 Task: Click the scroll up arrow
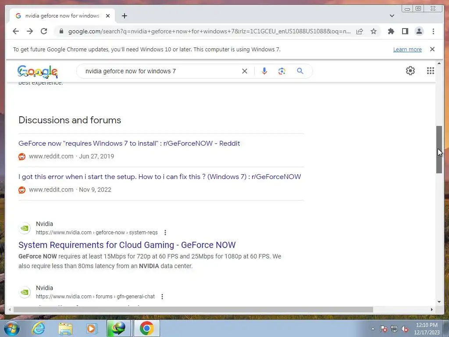[x=439, y=63]
